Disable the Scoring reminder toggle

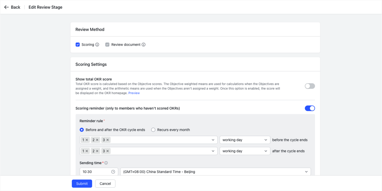(x=310, y=108)
